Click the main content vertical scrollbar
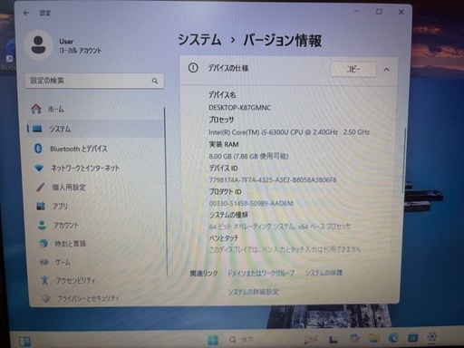 click(404, 160)
